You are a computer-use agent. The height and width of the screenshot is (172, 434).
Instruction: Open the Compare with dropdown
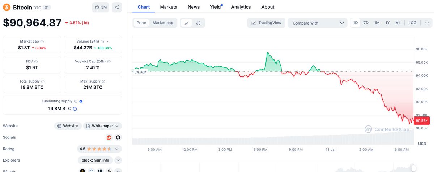(x=318, y=23)
